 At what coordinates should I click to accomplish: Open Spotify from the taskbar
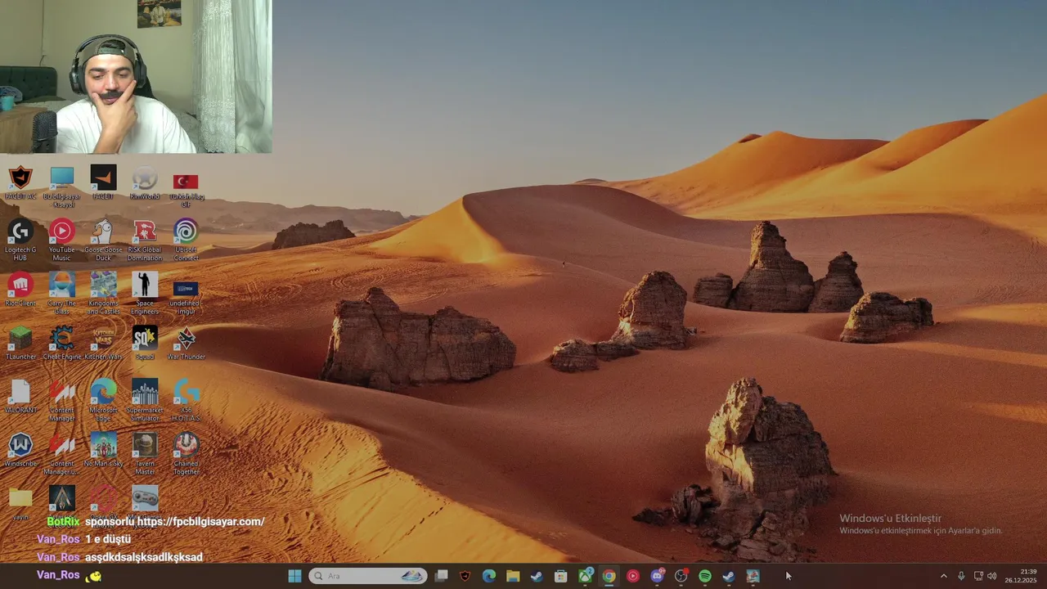click(705, 576)
